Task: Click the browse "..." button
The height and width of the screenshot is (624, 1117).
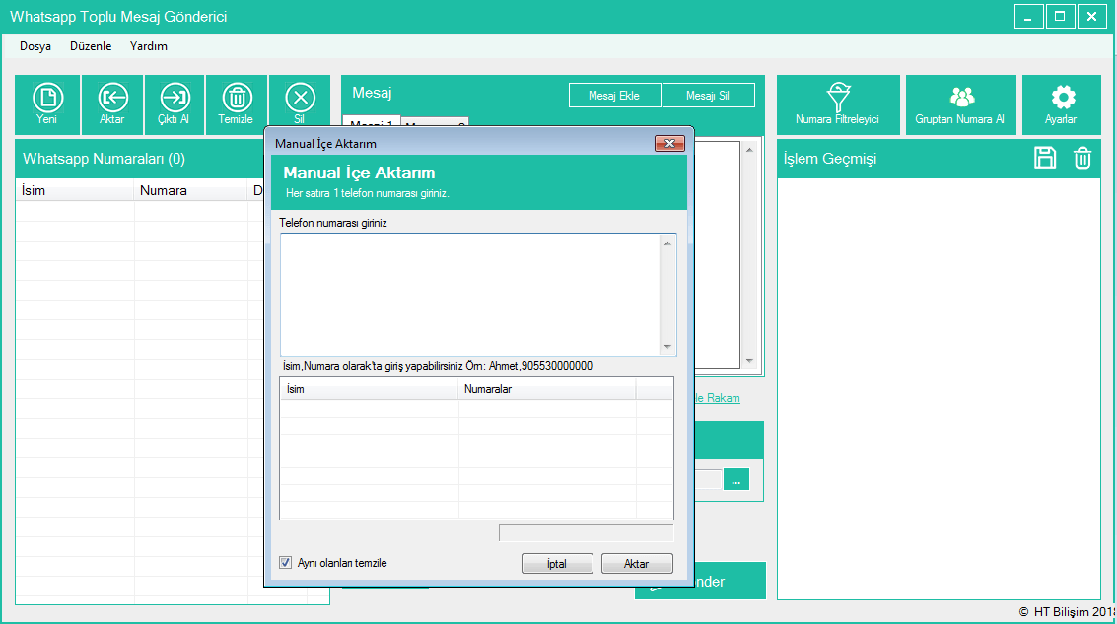Action: click(735, 479)
